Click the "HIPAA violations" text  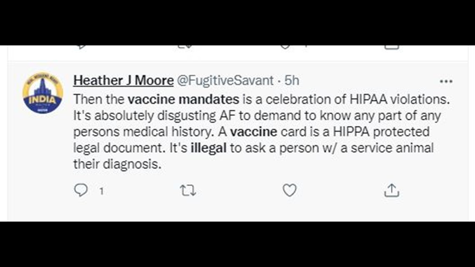400,99
